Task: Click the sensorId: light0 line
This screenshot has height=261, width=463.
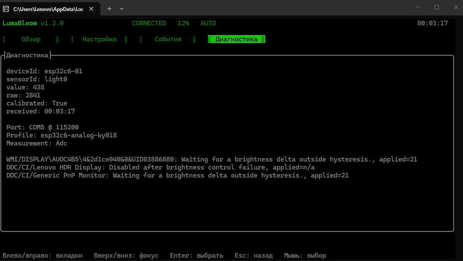Action: point(37,79)
